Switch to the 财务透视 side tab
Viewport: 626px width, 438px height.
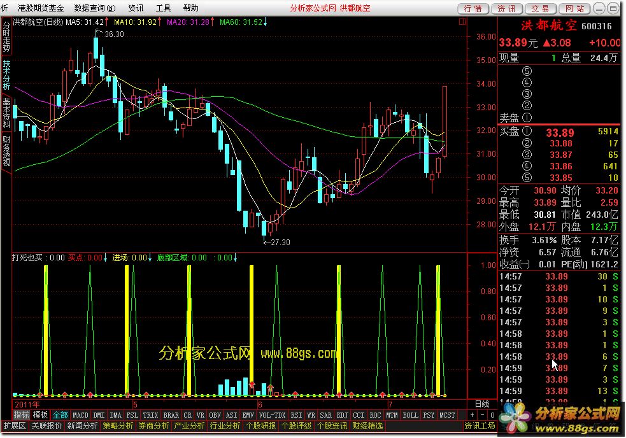coord(6,151)
